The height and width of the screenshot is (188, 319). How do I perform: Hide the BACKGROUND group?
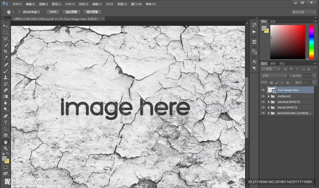[263, 113]
